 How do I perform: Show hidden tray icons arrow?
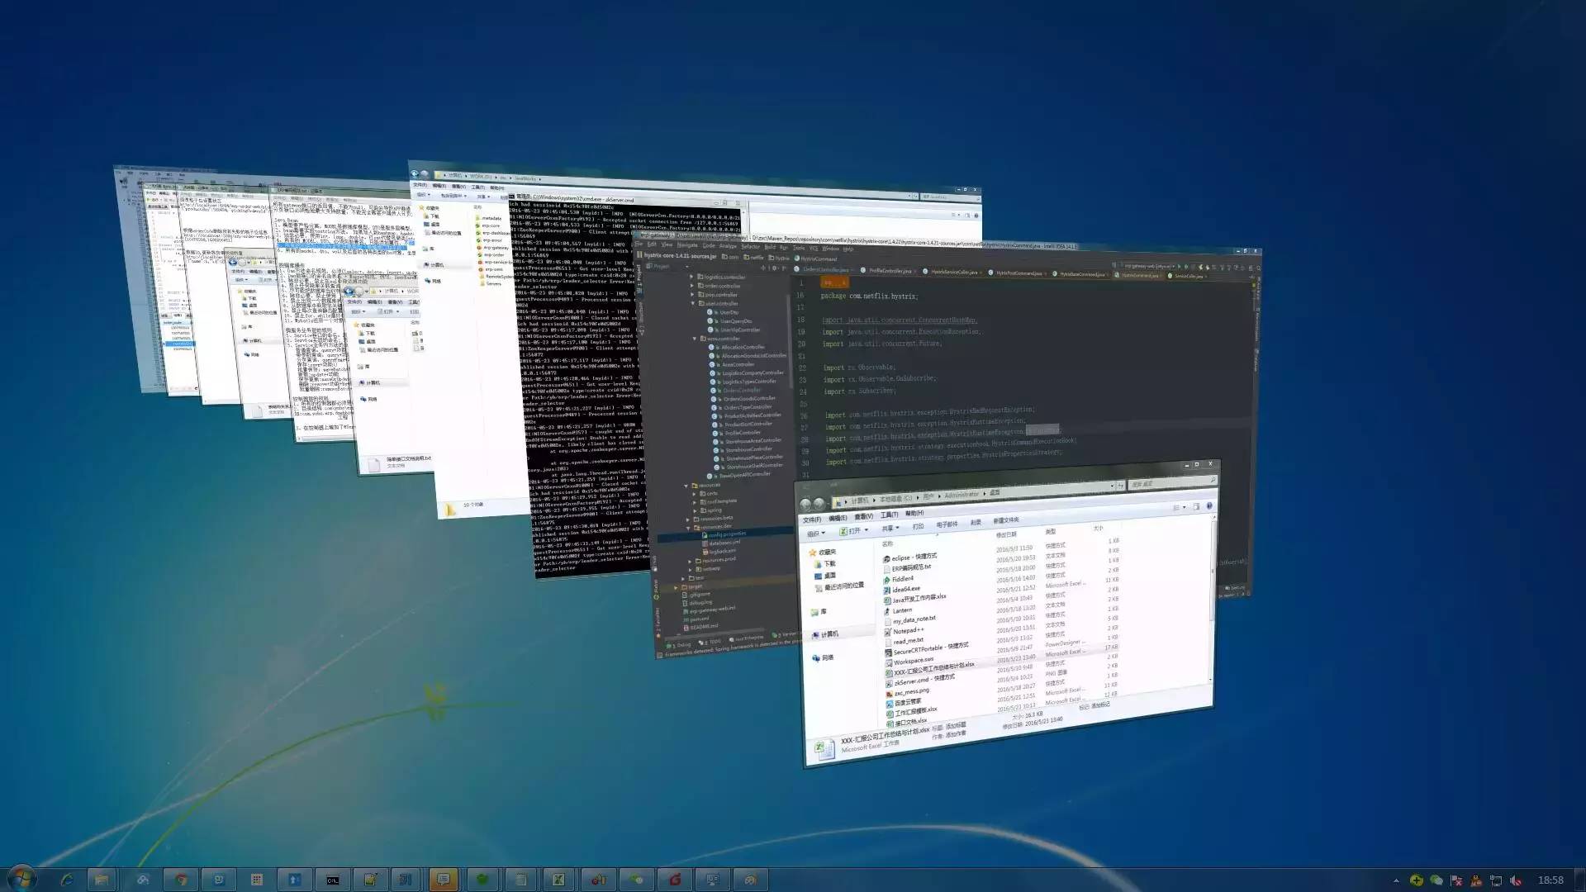coord(1396,880)
